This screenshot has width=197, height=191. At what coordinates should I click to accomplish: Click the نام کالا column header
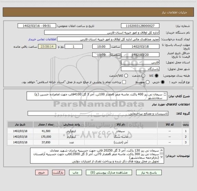tap(121, 124)
